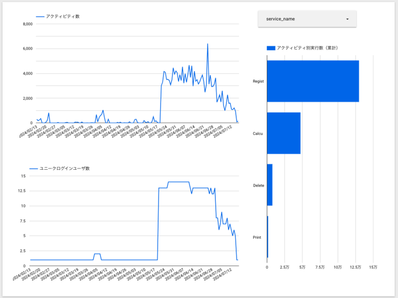Click the ユニークログインユーザ数 legend text
This screenshot has height=298, width=398.
coord(65,169)
